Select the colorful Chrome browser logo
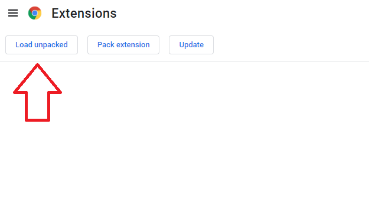This screenshot has height=215, width=369. click(x=35, y=13)
